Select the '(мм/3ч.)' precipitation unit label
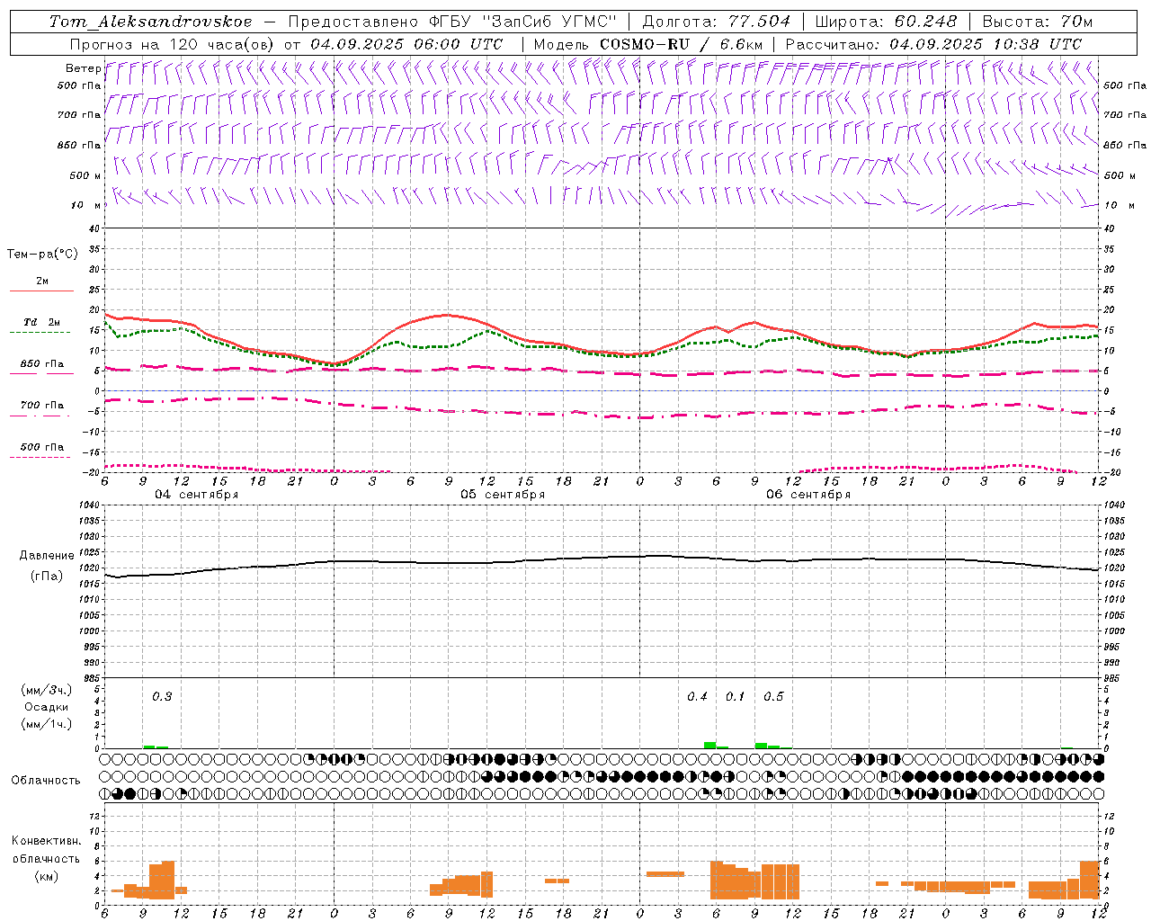 (46, 690)
